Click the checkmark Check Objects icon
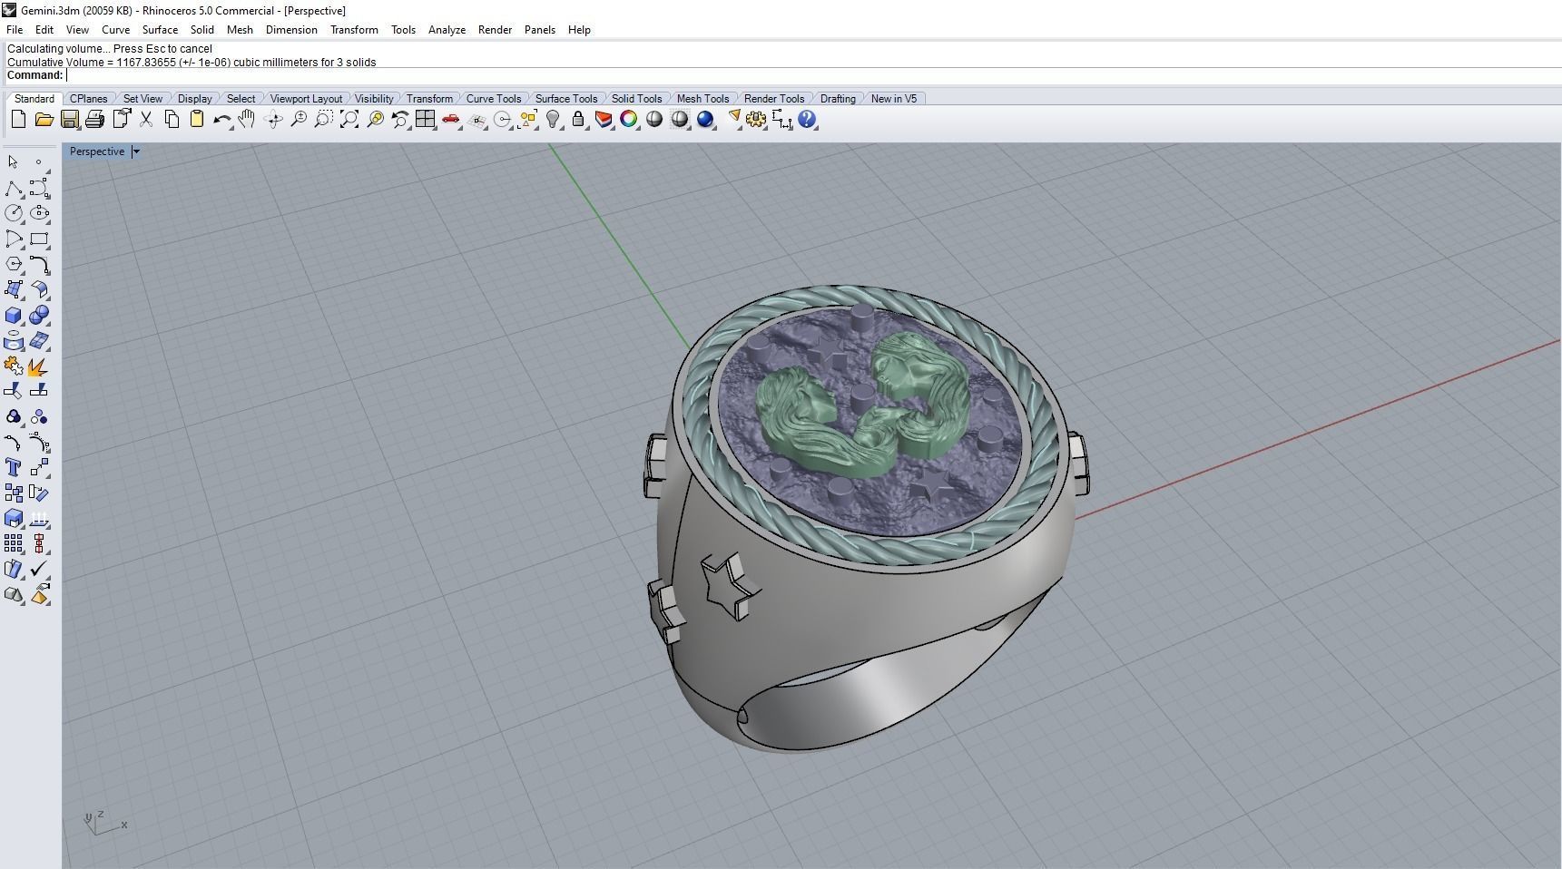 click(x=39, y=569)
